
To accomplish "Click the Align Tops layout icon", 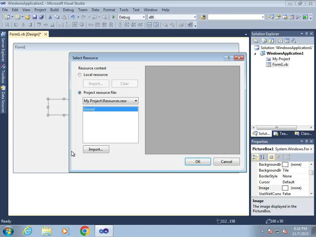I will 39,25.
